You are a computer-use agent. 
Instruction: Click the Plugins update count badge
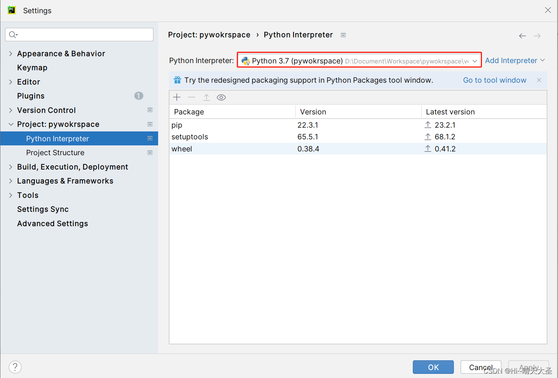[139, 96]
